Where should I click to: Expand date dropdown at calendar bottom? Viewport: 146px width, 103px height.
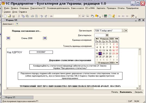coord(117,63)
